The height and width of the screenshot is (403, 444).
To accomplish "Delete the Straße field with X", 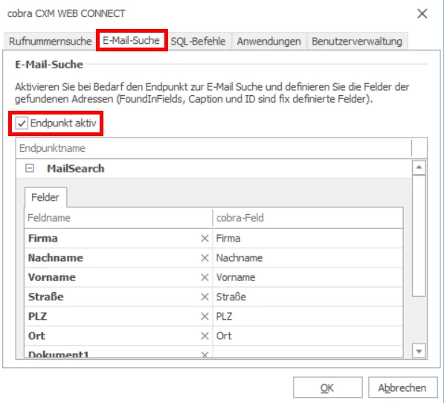I will coord(205,297).
